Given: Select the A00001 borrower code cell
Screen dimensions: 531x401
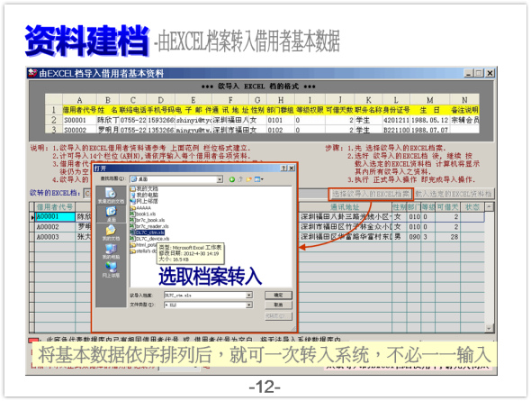Looking at the screenshot, I should (x=55, y=216).
